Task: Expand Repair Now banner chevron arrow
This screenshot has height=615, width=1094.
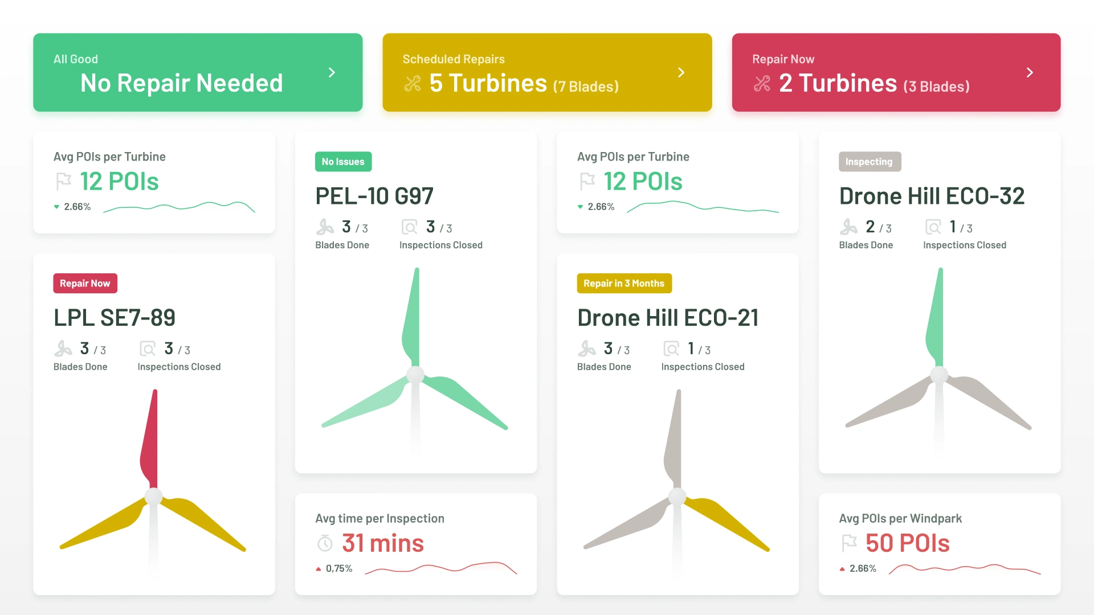Action: point(1030,72)
